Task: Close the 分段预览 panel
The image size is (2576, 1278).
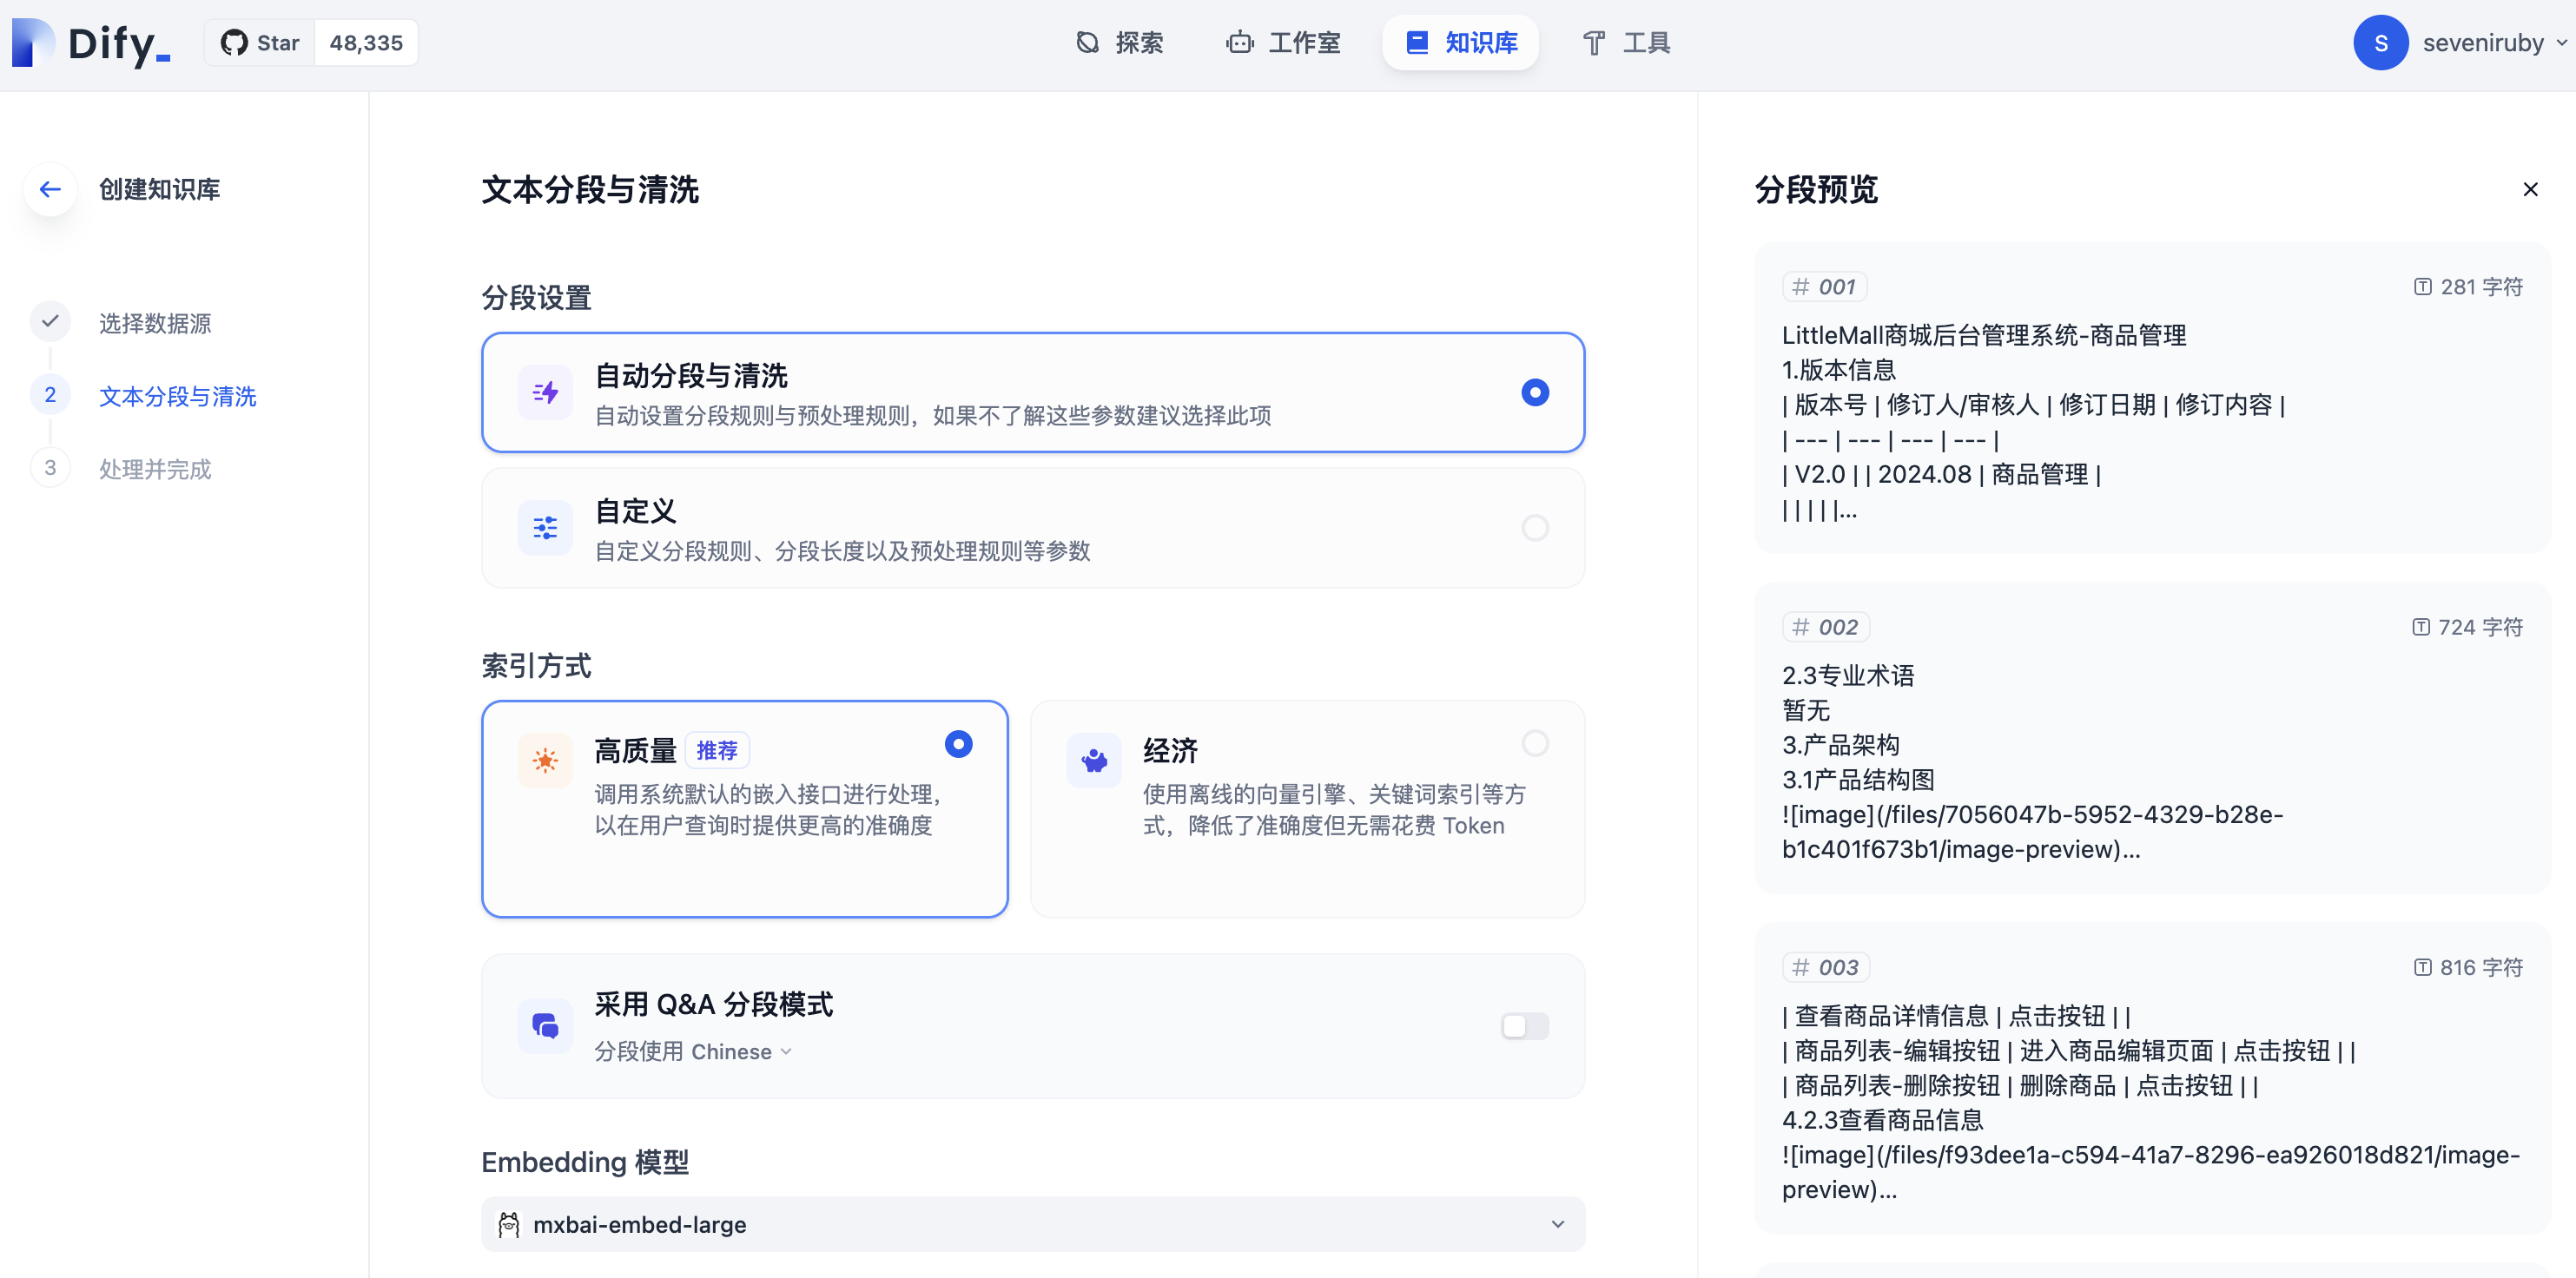Action: [x=2531, y=189]
